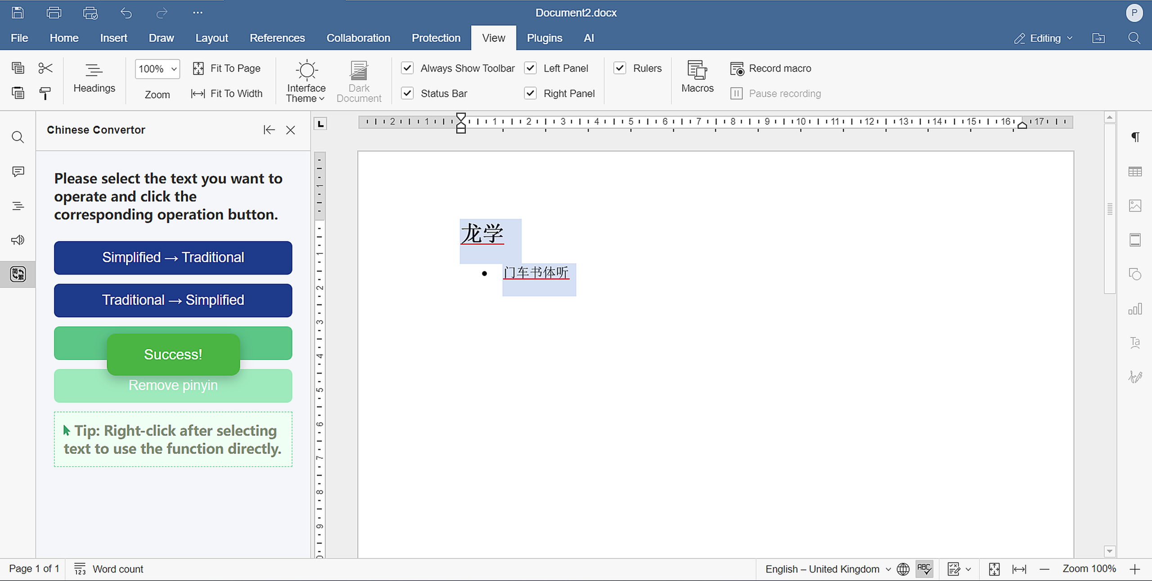1152x581 pixels.
Task: Toggle nonprinting paragraph marks icon
Action: coord(1135,137)
